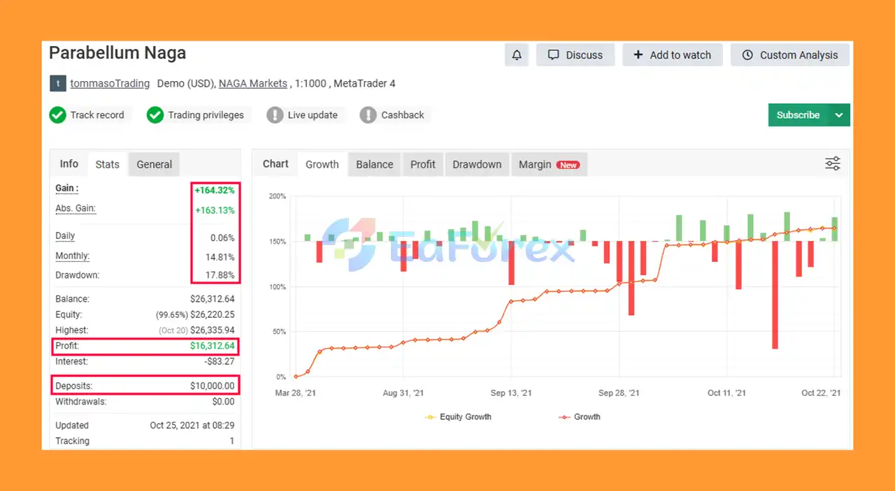Click the Add to watch button

672,55
